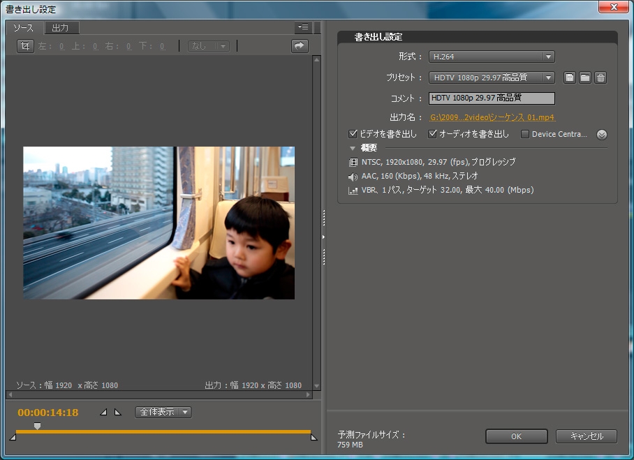Collapse the 概要 summary section
Screen dimensions: 634x460
pyautogui.click(x=353, y=148)
